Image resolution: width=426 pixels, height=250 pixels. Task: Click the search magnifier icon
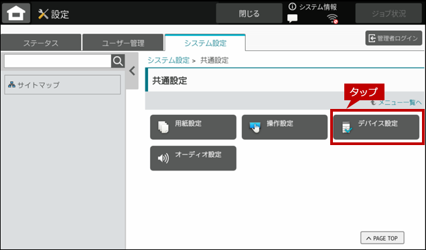click(118, 61)
